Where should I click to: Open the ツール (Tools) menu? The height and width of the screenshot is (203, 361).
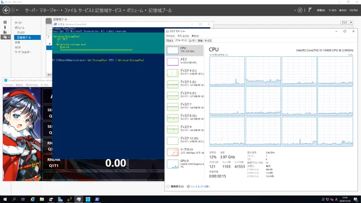tap(332, 11)
